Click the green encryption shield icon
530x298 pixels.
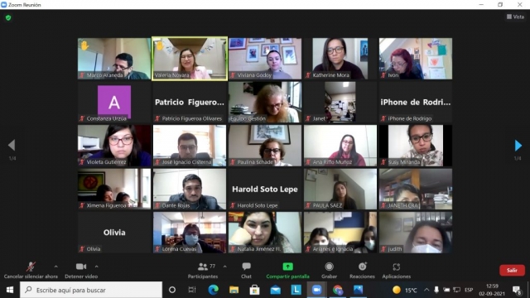pos(8,17)
